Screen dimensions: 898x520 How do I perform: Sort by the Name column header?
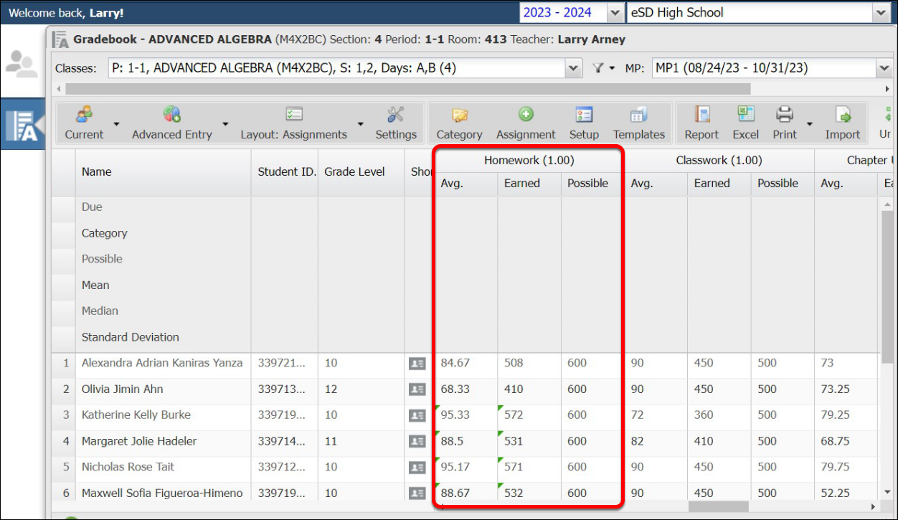[x=163, y=172]
